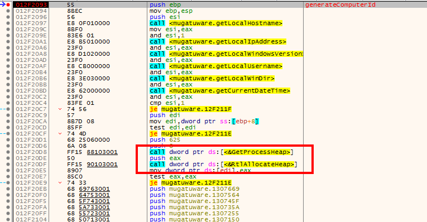Select the generateComputerId comment label
427x222 pixels.
click(x=340, y=4)
